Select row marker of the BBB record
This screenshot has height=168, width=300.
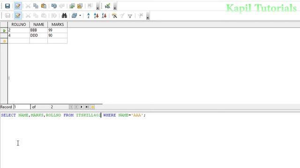4,30
